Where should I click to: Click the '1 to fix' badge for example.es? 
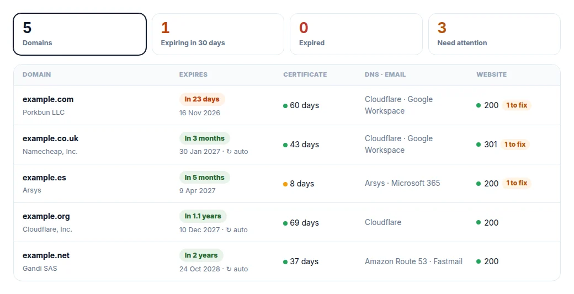click(x=517, y=183)
